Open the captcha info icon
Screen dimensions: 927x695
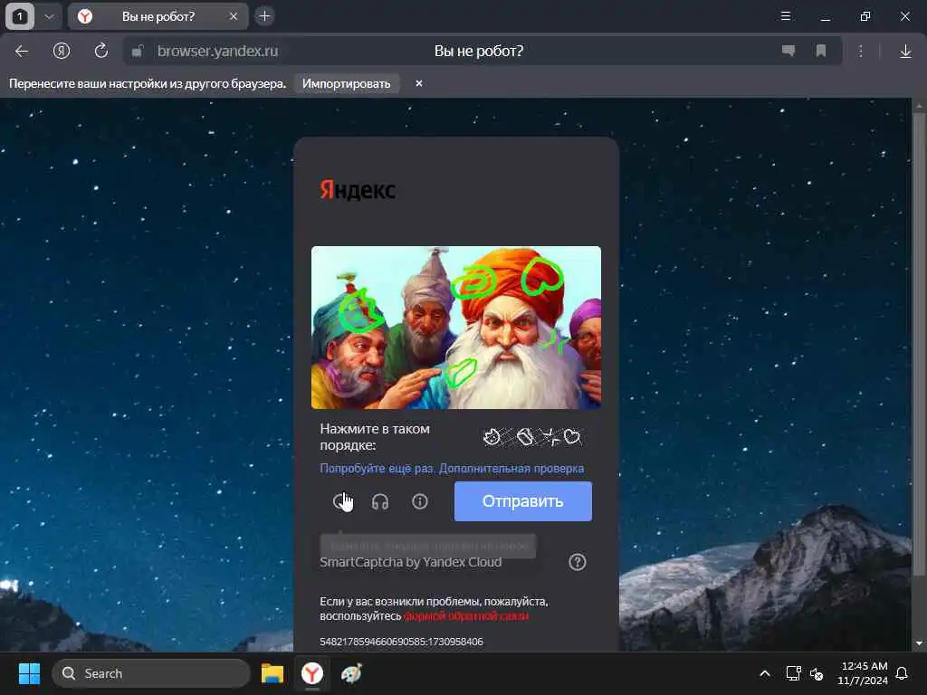point(420,501)
